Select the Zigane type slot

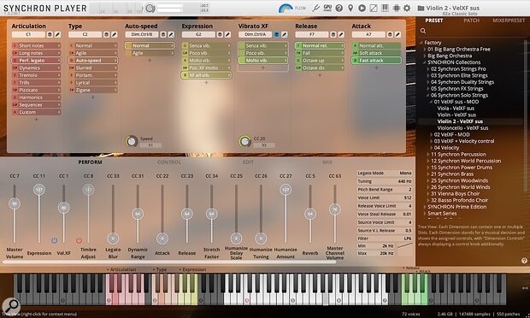tap(93, 90)
